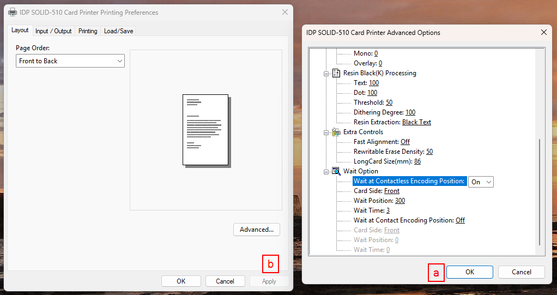Close the Printing Preferences window

point(285,12)
